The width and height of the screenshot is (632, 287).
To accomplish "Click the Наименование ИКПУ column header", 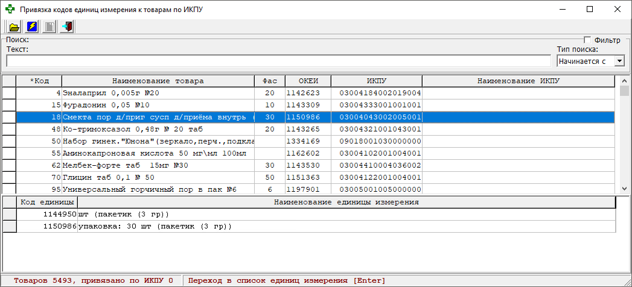I will click(517, 81).
